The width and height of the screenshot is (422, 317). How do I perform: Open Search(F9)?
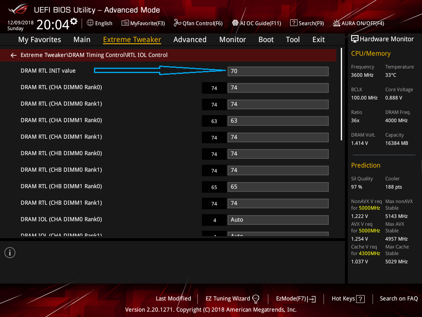(311, 24)
